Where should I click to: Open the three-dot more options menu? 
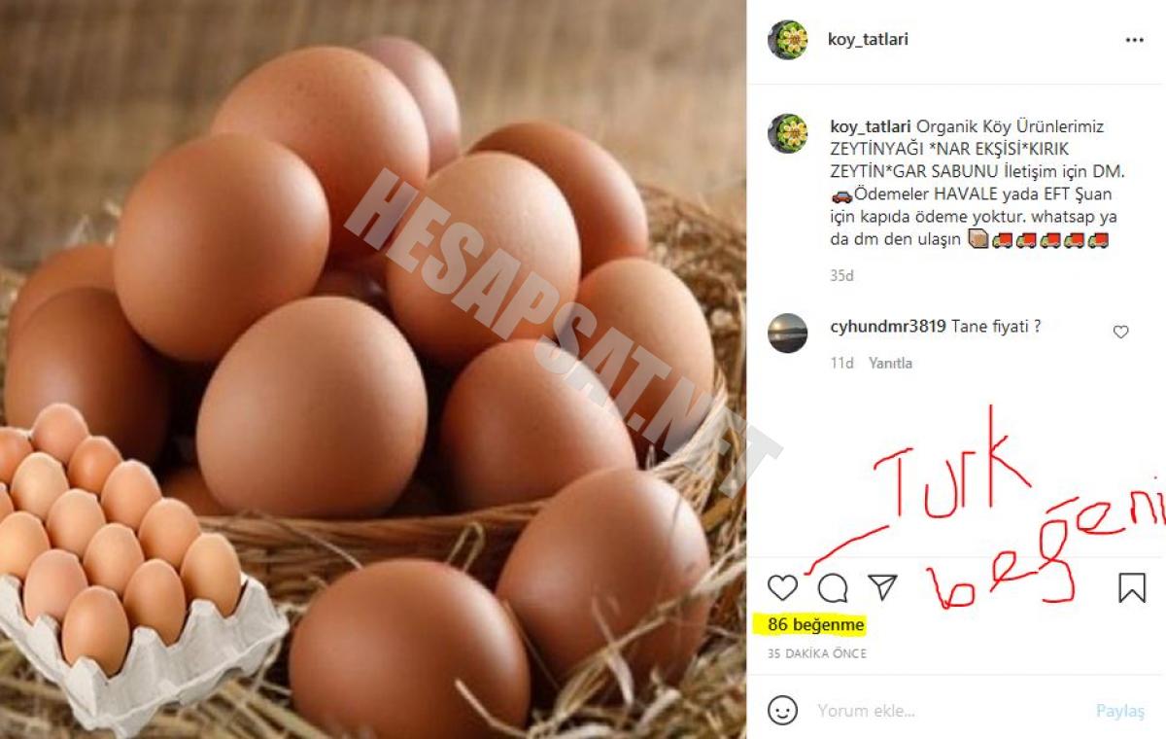[x=1134, y=41]
